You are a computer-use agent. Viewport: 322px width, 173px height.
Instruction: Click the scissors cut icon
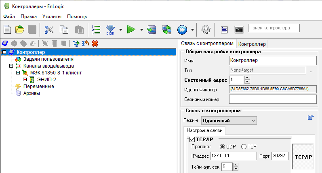49,29
